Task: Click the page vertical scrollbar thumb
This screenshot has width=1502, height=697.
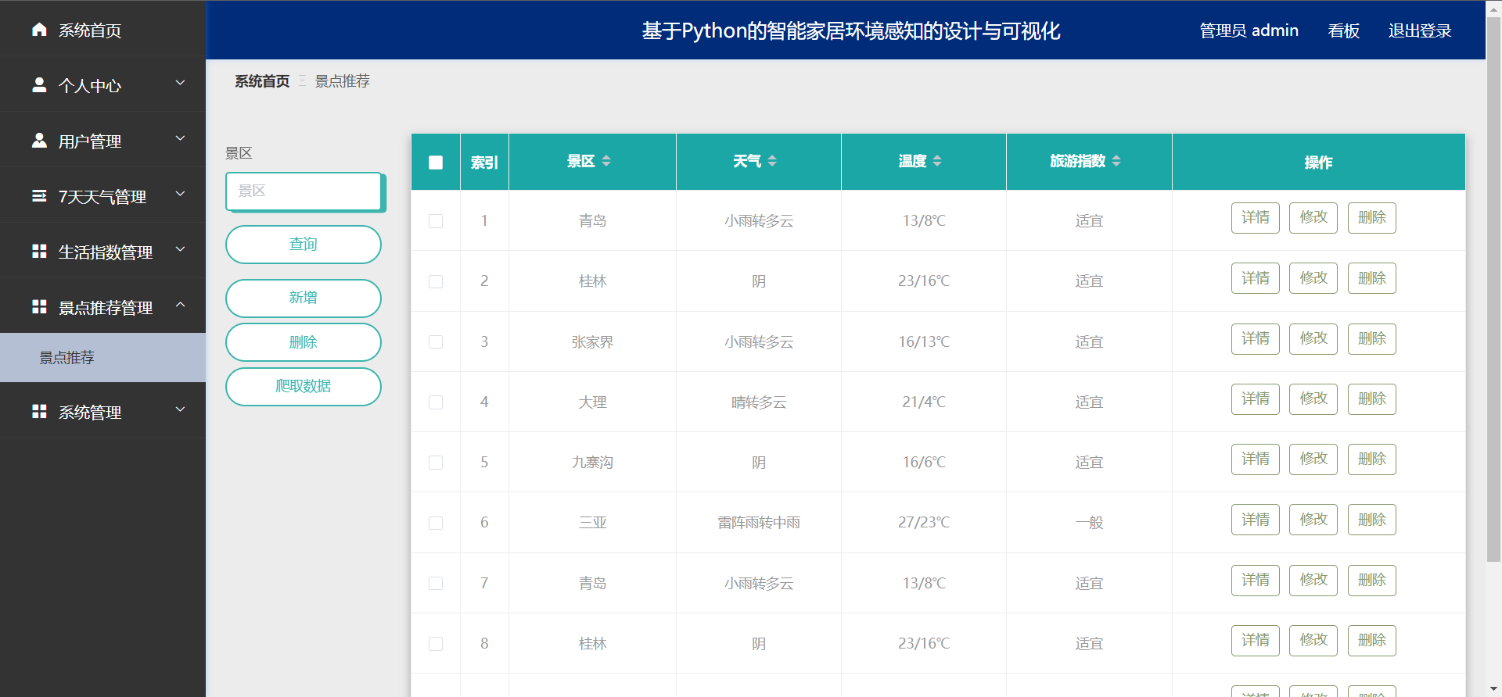Action: [x=1493, y=289]
